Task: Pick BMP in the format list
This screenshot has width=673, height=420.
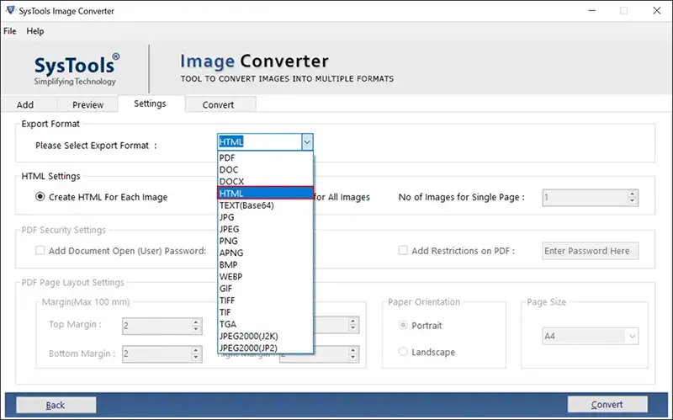Action: (265, 265)
